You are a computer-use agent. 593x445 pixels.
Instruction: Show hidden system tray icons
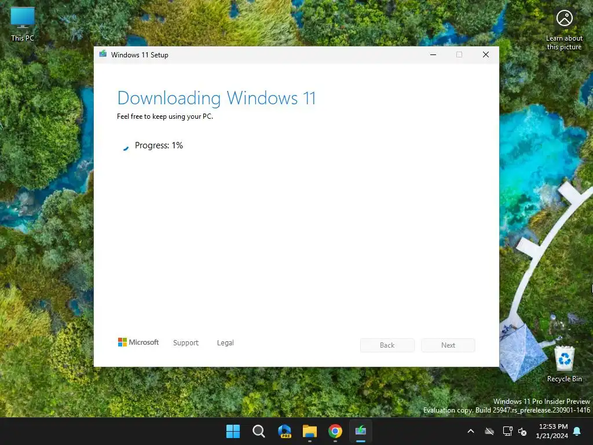471,431
